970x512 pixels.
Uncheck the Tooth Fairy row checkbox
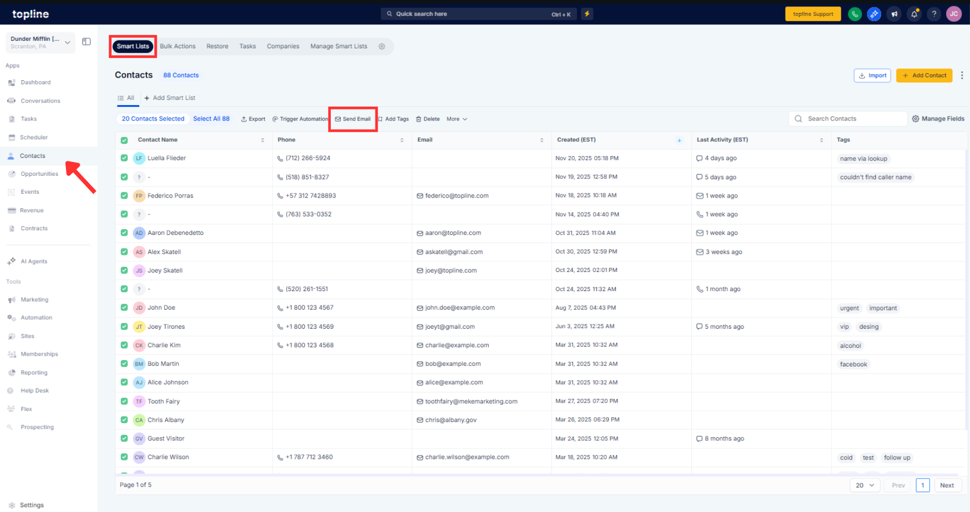(x=124, y=401)
